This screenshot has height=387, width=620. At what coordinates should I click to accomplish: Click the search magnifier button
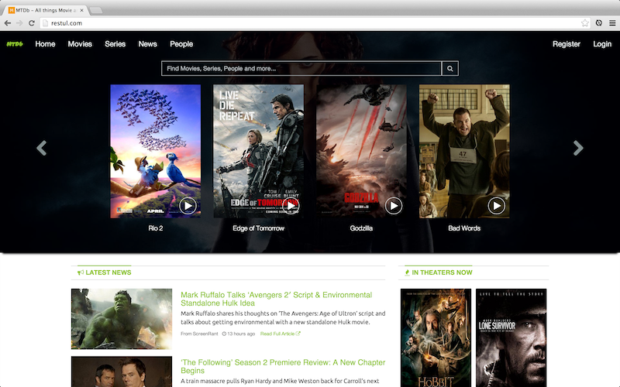coord(450,68)
